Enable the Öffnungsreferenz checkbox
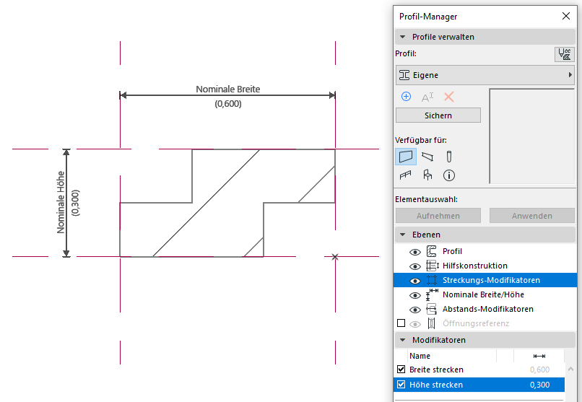The image size is (582, 402). (401, 323)
